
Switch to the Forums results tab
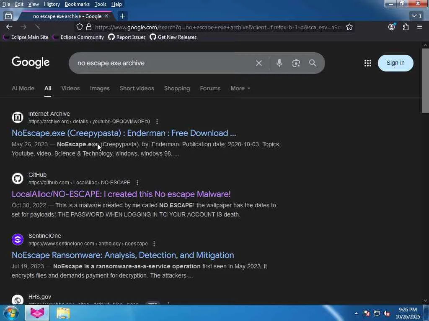coord(210,89)
